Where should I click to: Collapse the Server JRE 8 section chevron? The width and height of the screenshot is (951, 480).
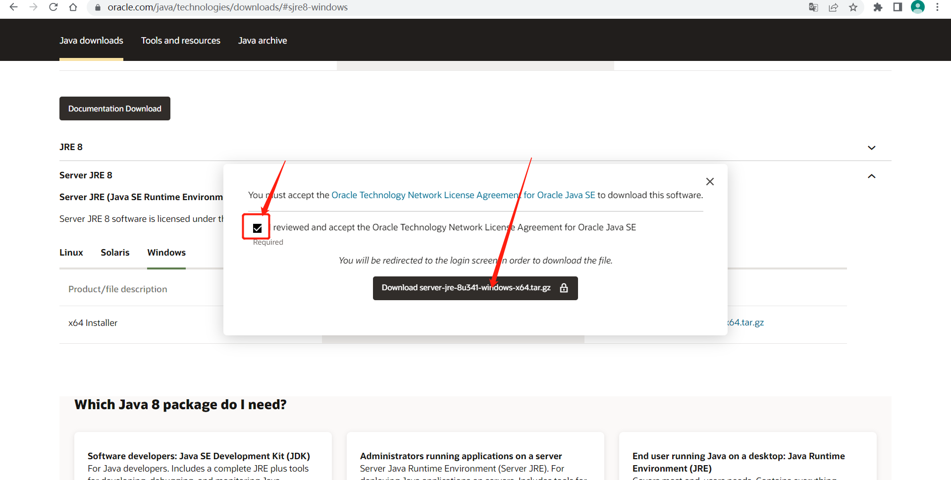point(872,176)
